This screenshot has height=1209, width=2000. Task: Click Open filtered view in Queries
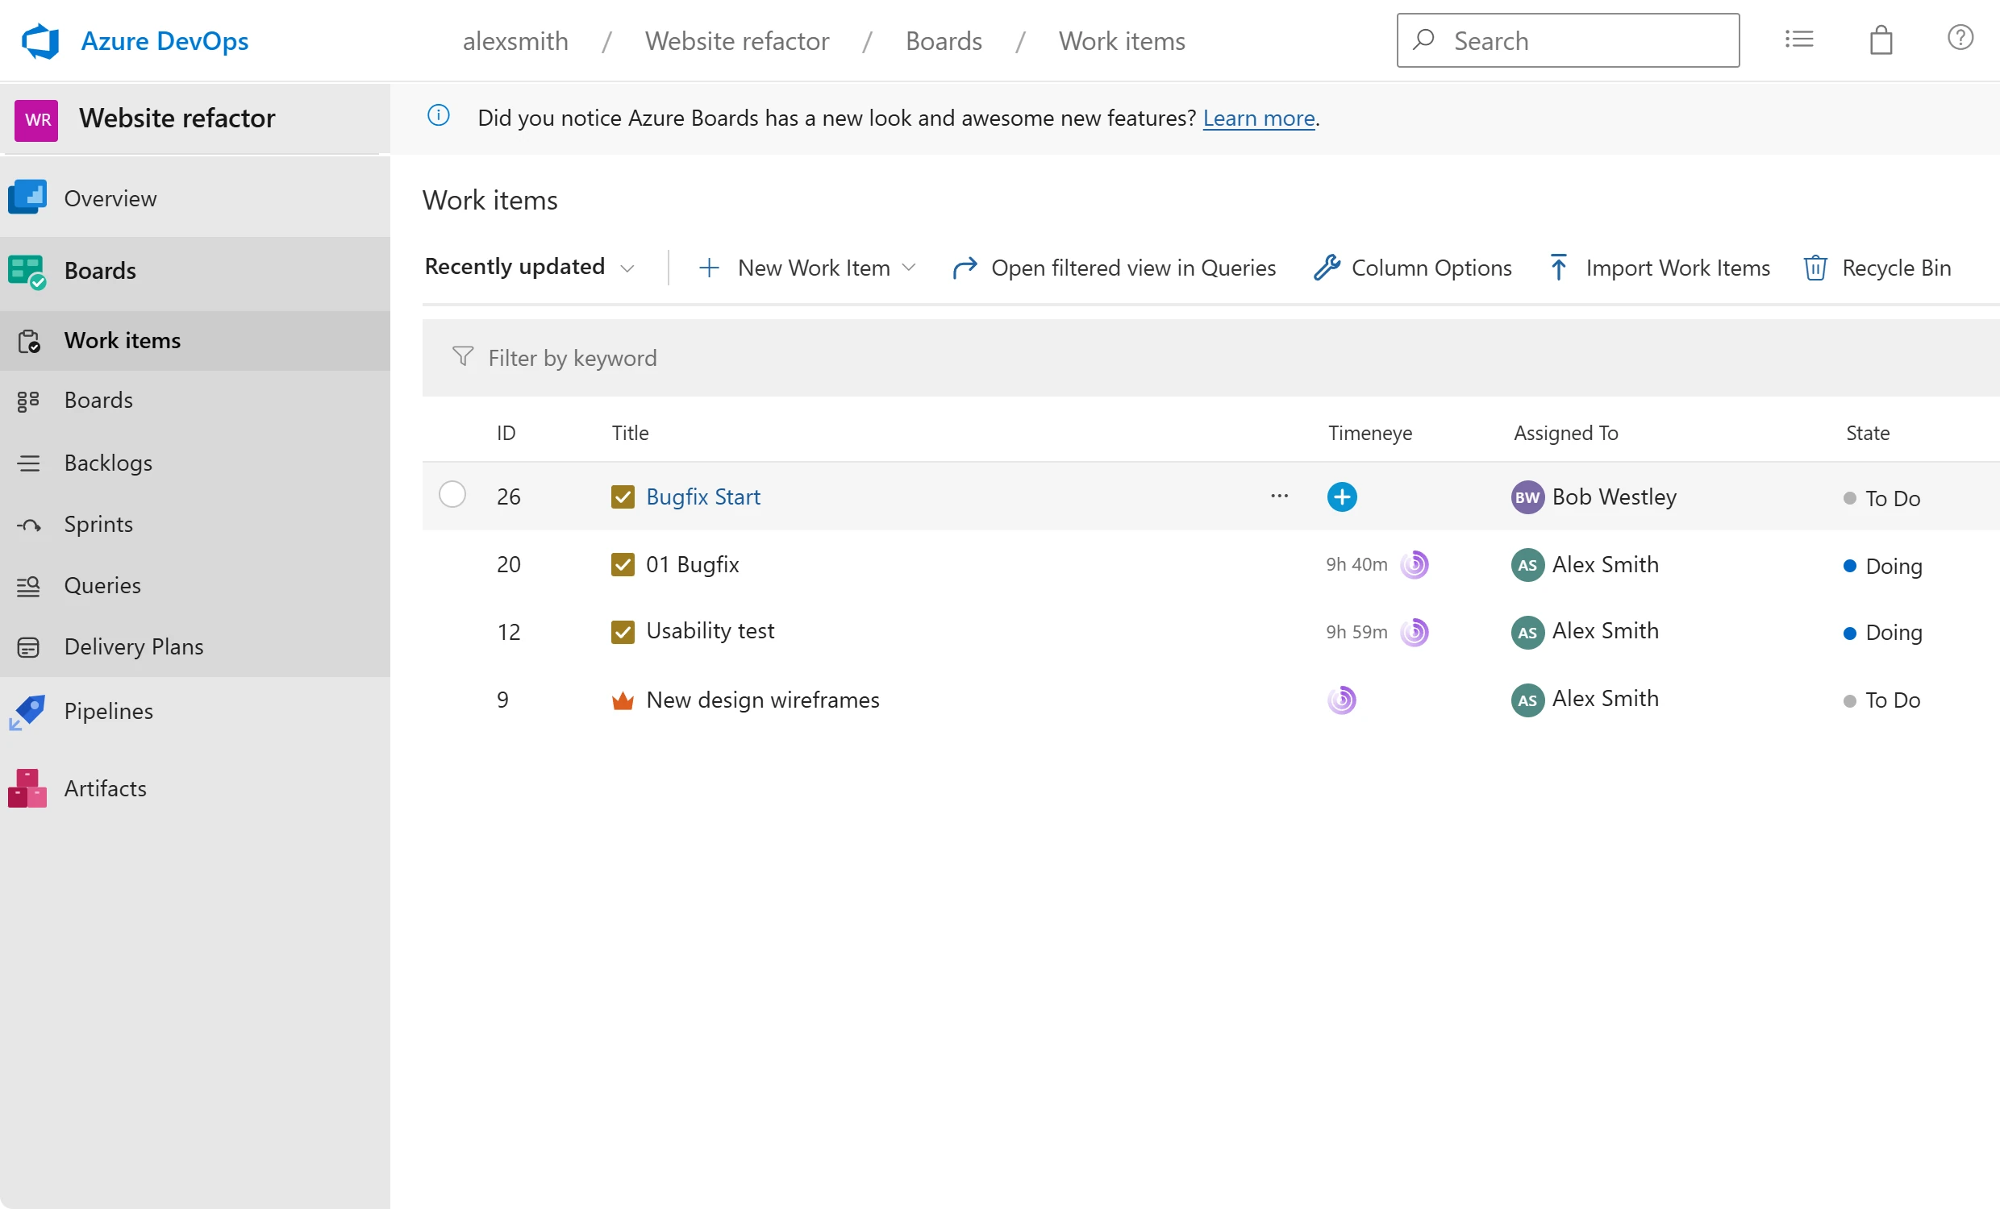point(1114,268)
